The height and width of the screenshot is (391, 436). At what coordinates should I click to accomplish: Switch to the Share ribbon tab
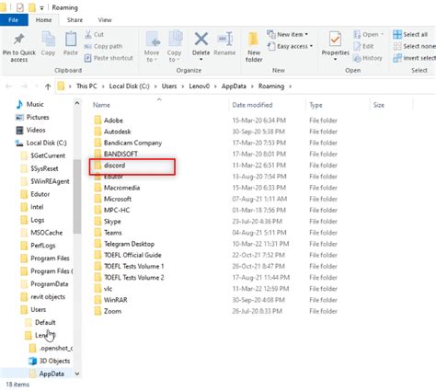(75, 20)
